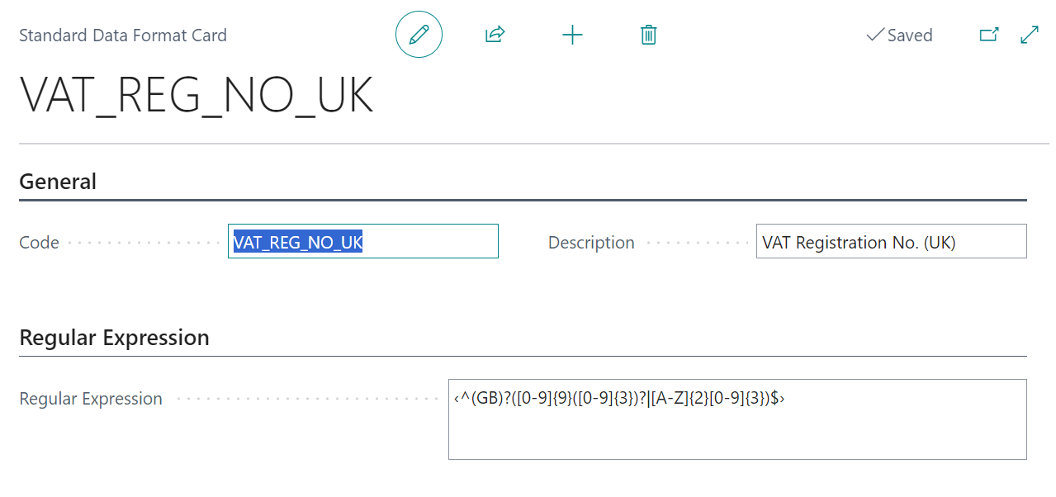Click the VAT_REG_NO_UK page title

coord(197,97)
